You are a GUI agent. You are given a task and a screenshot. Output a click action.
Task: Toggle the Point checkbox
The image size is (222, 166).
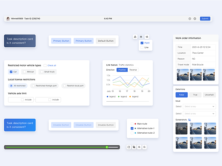(x=142, y=43)
